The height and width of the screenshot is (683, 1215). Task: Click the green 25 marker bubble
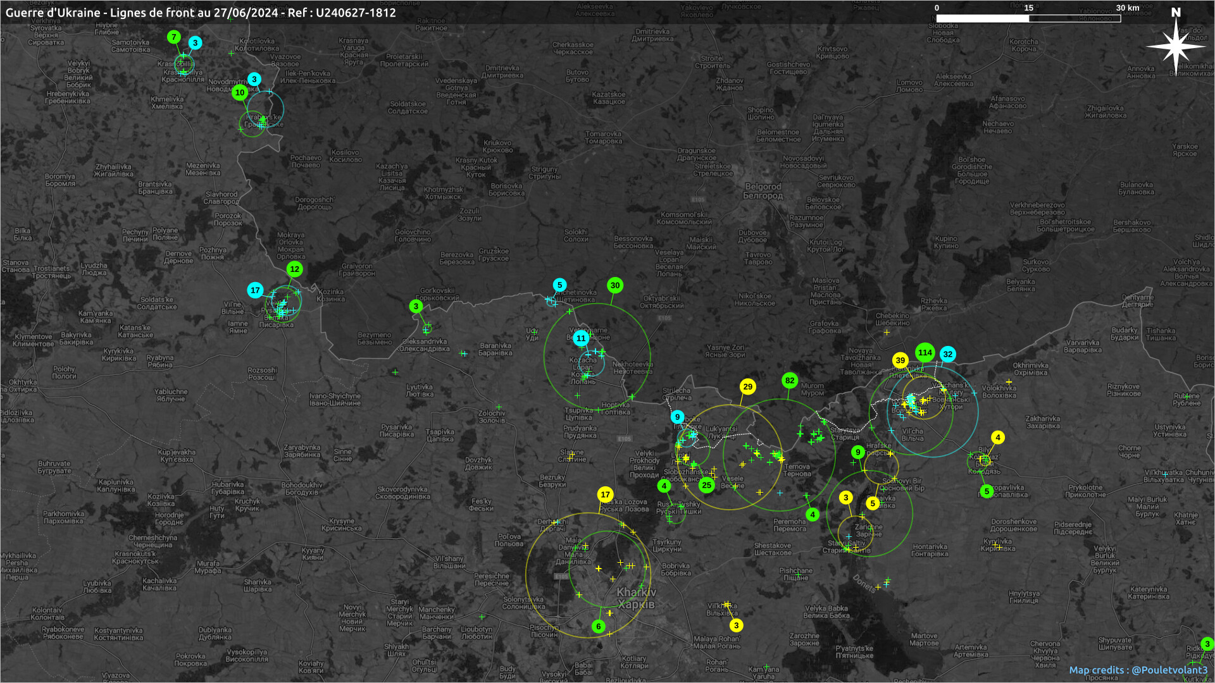707,486
